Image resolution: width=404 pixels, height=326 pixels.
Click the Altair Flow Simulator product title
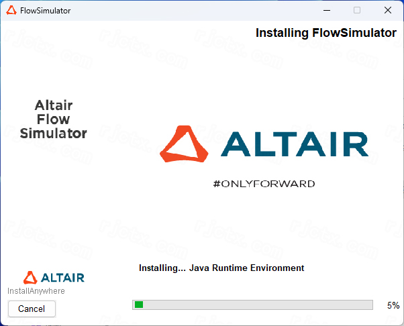point(54,119)
